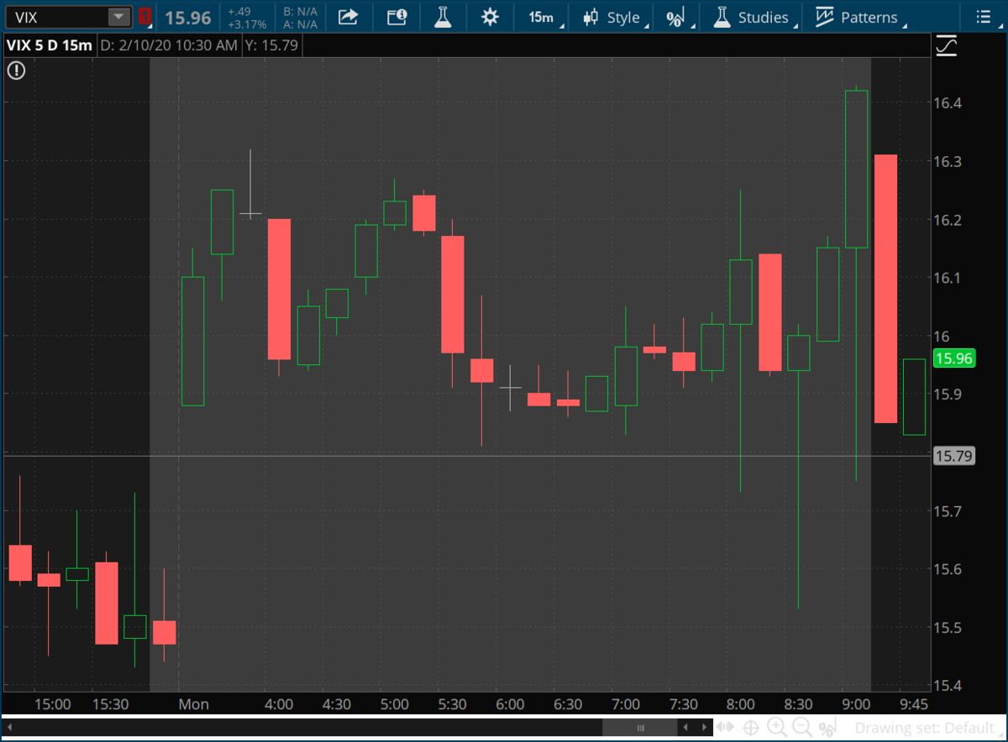Click the pan chart double-arrow icon

pyautogui.click(x=726, y=728)
